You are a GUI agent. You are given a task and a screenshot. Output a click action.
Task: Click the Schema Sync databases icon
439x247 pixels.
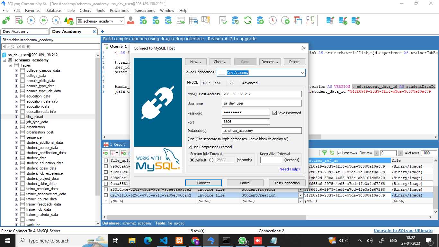pyautogui.click(x=330, y=21)
